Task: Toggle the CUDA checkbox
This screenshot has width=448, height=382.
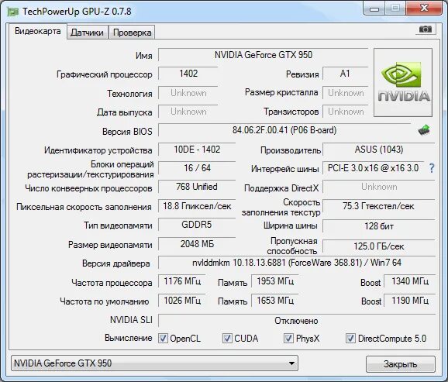Action: coord(227,339)
